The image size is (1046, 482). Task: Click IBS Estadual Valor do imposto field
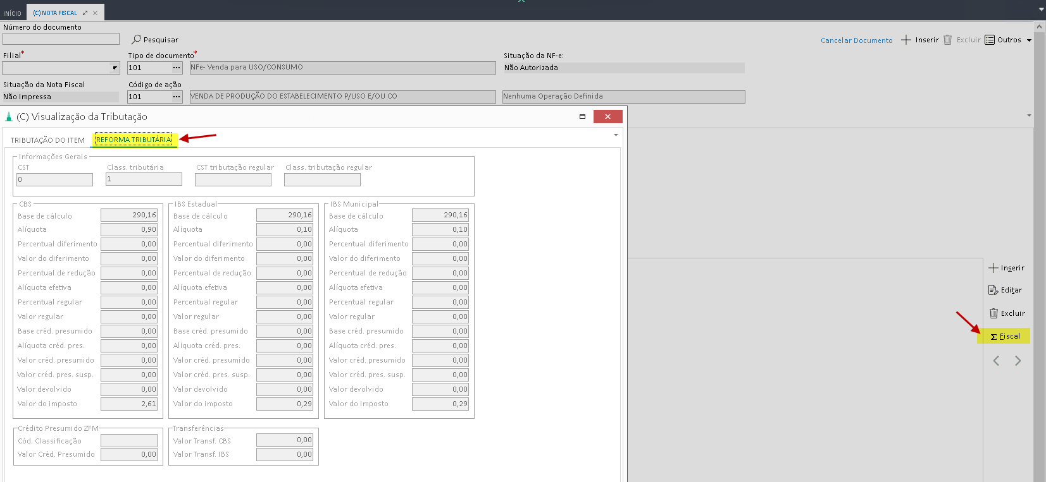click(285, 404)
